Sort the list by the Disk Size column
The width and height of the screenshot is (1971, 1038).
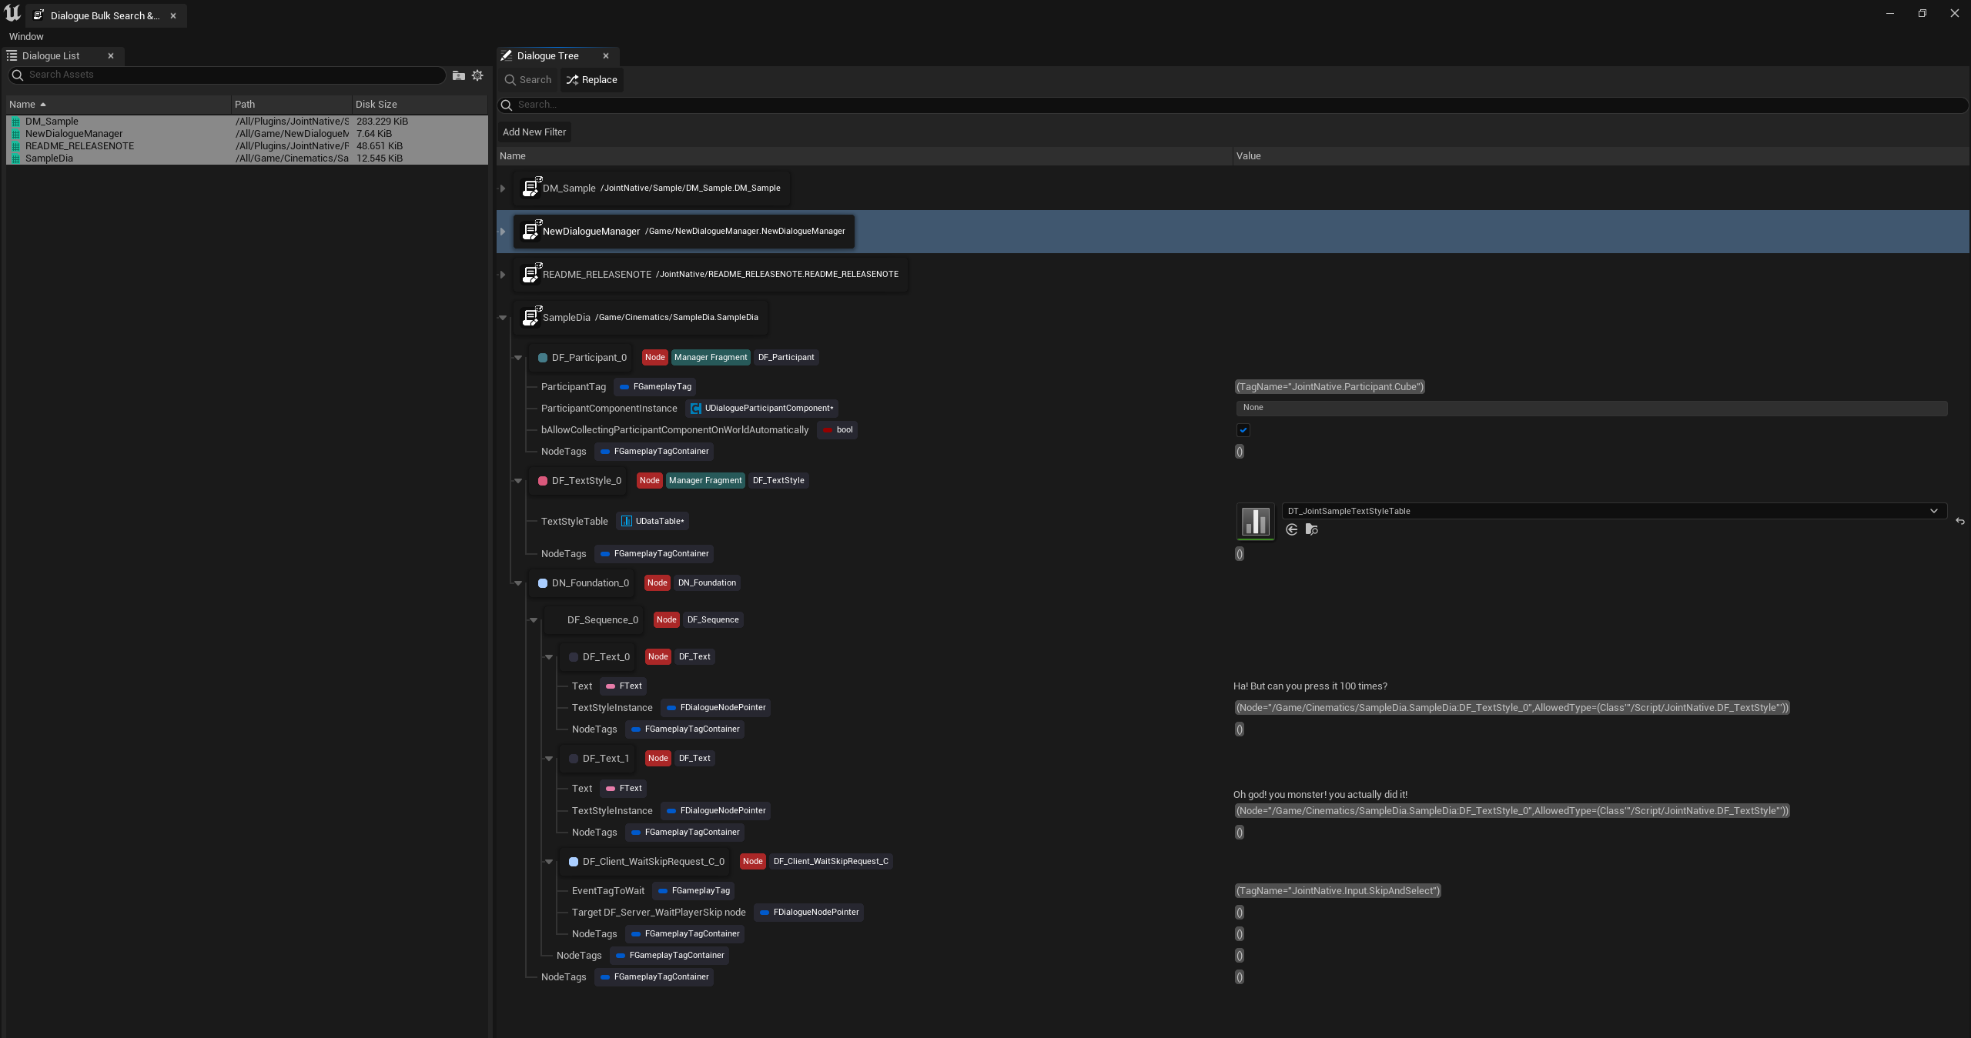pyautogui.click(x=376, y=105)
